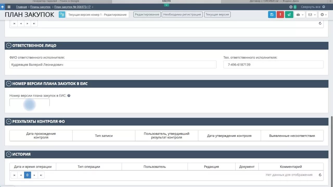Screen dimensions: 333x187
Task: Open the print dropdown
Action: tap(300, 15)
